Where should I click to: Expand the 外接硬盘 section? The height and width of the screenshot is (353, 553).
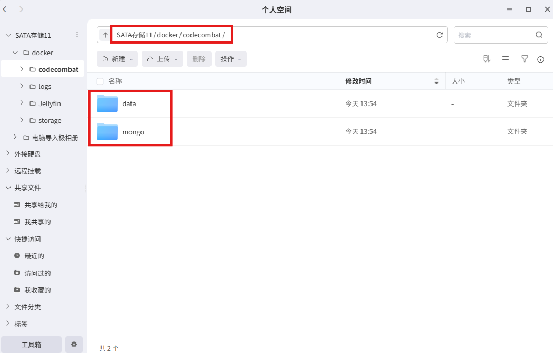pos(8,153)
